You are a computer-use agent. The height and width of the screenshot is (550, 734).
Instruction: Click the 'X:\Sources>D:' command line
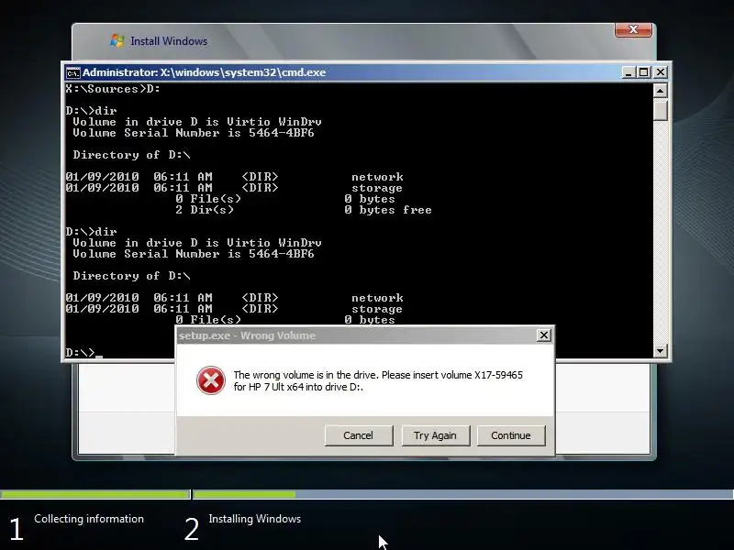point(113,89)
